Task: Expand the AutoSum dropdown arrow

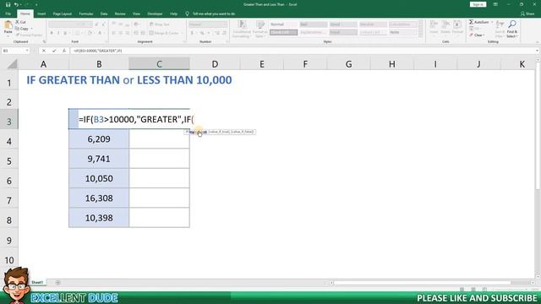Action: pyautogui.click(x=492, y=22)
